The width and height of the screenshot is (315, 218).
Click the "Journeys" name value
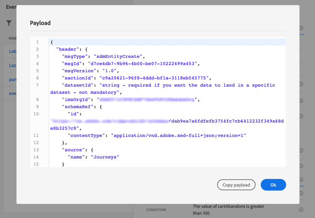point(105,157)
